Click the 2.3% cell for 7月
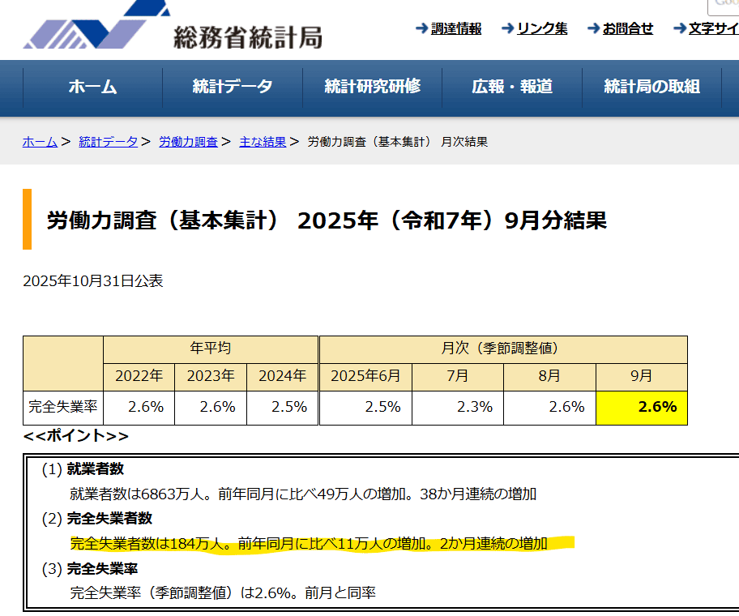Screen dimensions: 739x616 458,408
